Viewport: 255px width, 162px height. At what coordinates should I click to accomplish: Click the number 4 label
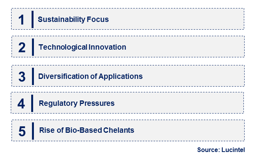21,104
